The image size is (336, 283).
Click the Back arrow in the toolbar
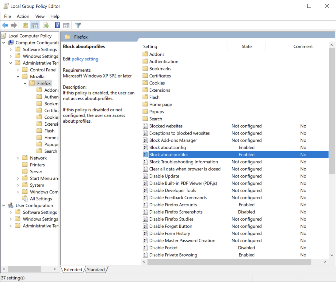(x=5, y=25)
